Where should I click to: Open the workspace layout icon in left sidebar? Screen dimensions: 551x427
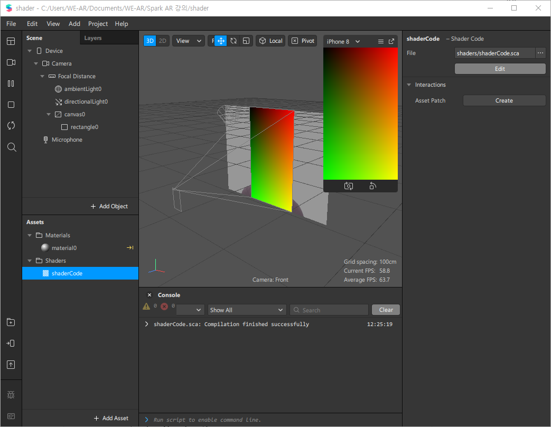click(11, 41)
